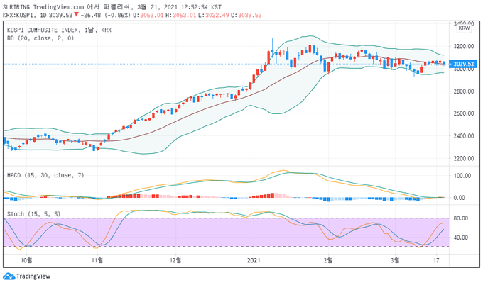Click the -26.48 (-0.86%) change text

click(x=105, y=15)
